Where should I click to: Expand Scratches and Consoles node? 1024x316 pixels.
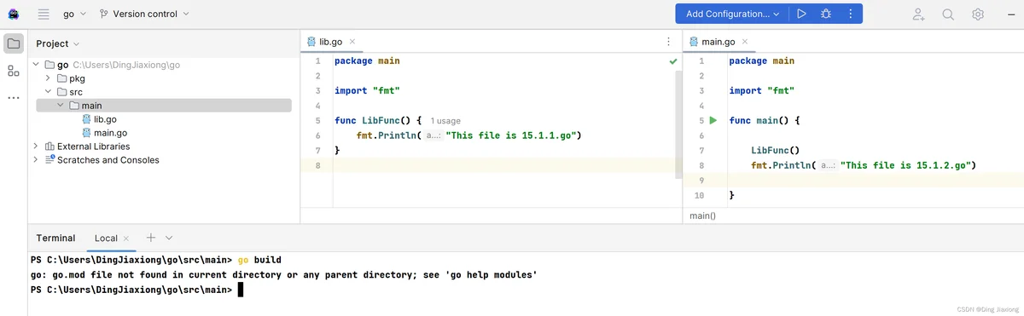tap(36, 160)
